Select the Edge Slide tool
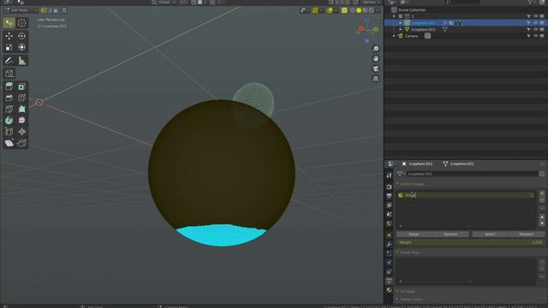Viewport: 548px width, 308px height. (9, 132)
